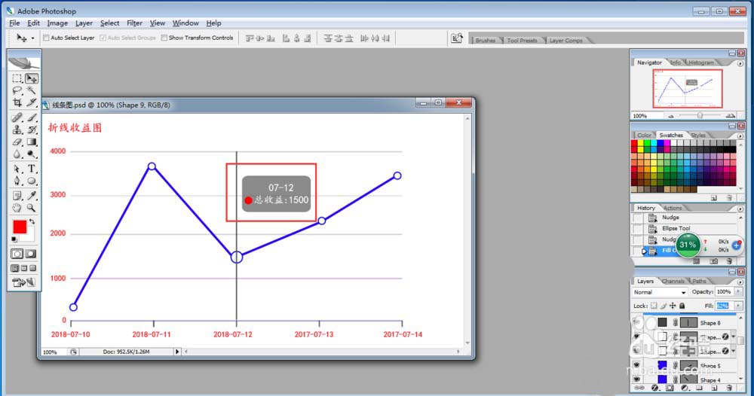Screen dimensions: 754x396
Task: Select the Clone Stamp tool
Action: (x=17, y=129)
